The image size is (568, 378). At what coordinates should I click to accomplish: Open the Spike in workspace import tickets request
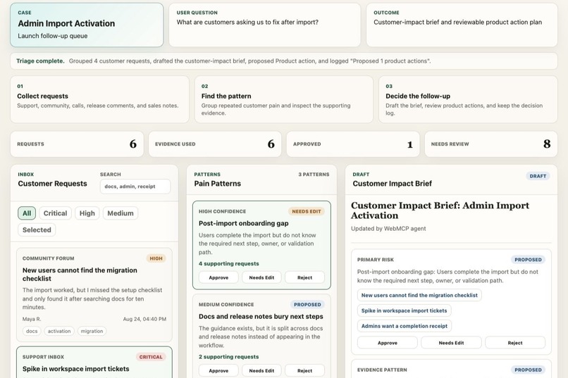94,363
